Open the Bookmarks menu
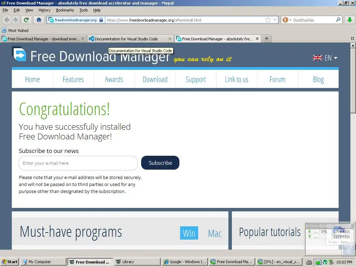Screen dimensions: 356x267 click(65, 10)
